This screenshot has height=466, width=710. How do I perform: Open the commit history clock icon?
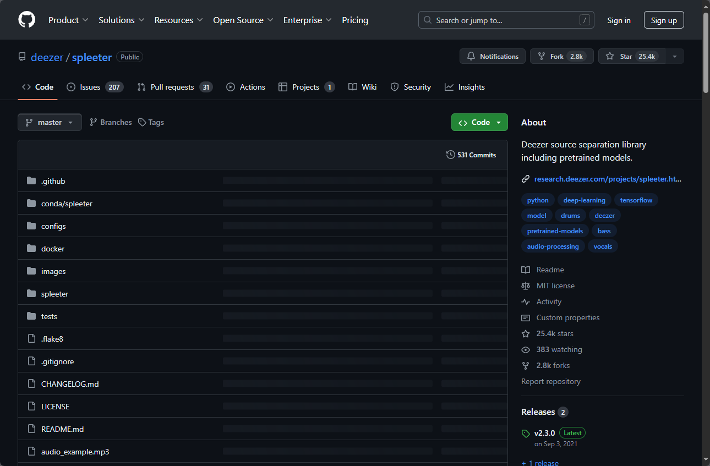[450, 155]
